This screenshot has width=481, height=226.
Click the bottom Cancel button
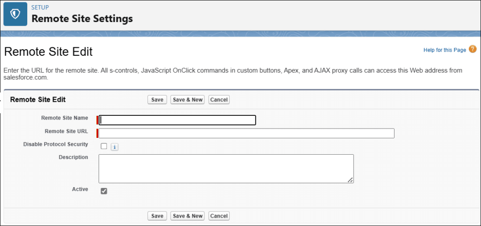tap(219, 216)
